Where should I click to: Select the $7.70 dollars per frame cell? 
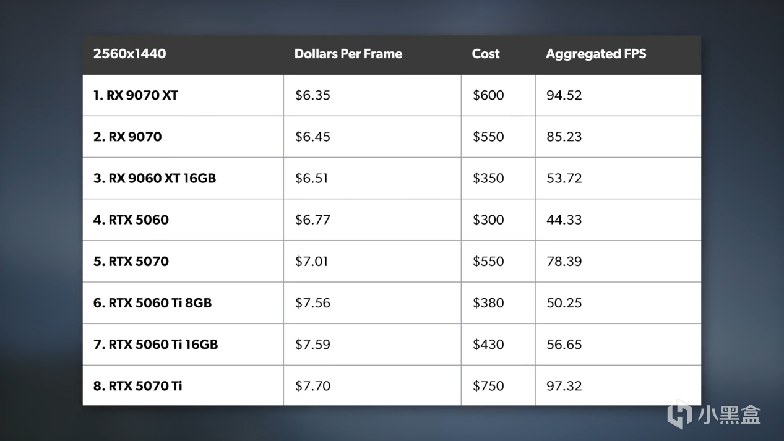312,386
